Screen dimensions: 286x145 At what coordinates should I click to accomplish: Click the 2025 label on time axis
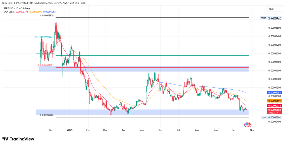tap(70, 130)
